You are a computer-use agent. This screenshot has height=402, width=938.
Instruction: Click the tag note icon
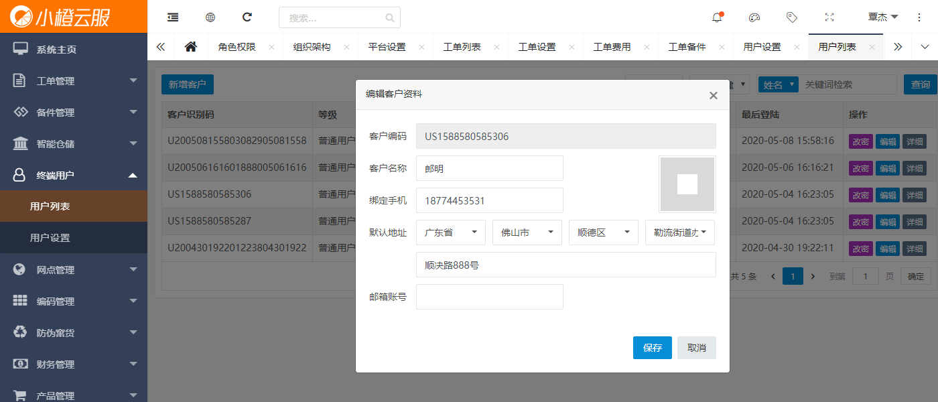(792, 17)
